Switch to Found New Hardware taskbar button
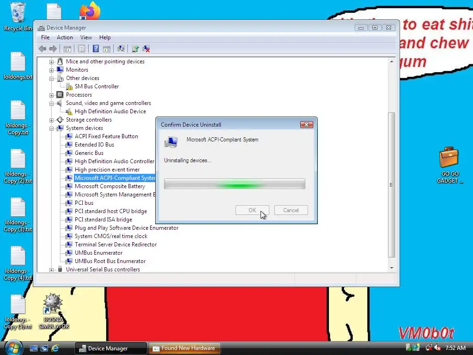473x355 pixels. click(x=185, y=349)
